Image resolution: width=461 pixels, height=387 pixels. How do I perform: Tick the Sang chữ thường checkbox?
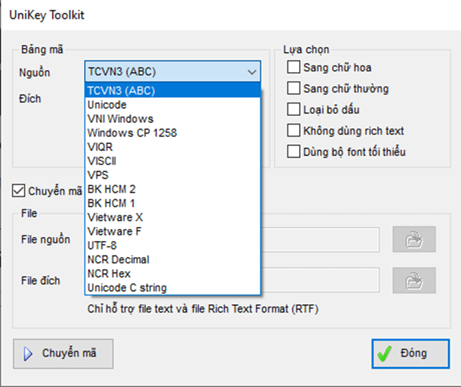pyautogui.click(x=294, y=89)
